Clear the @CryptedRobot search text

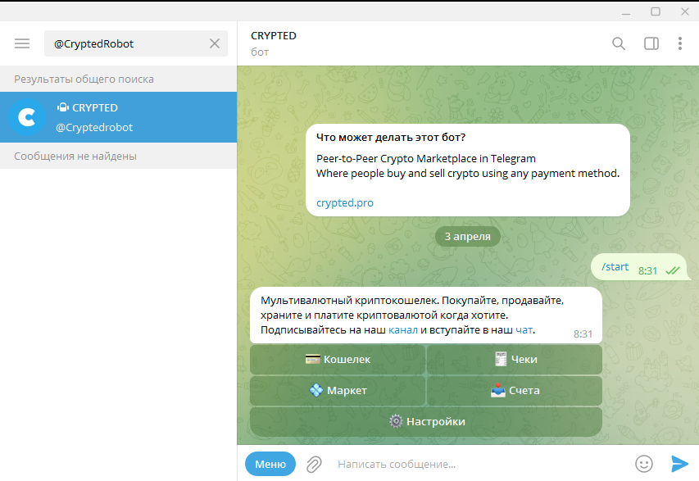tap(215, 43)
